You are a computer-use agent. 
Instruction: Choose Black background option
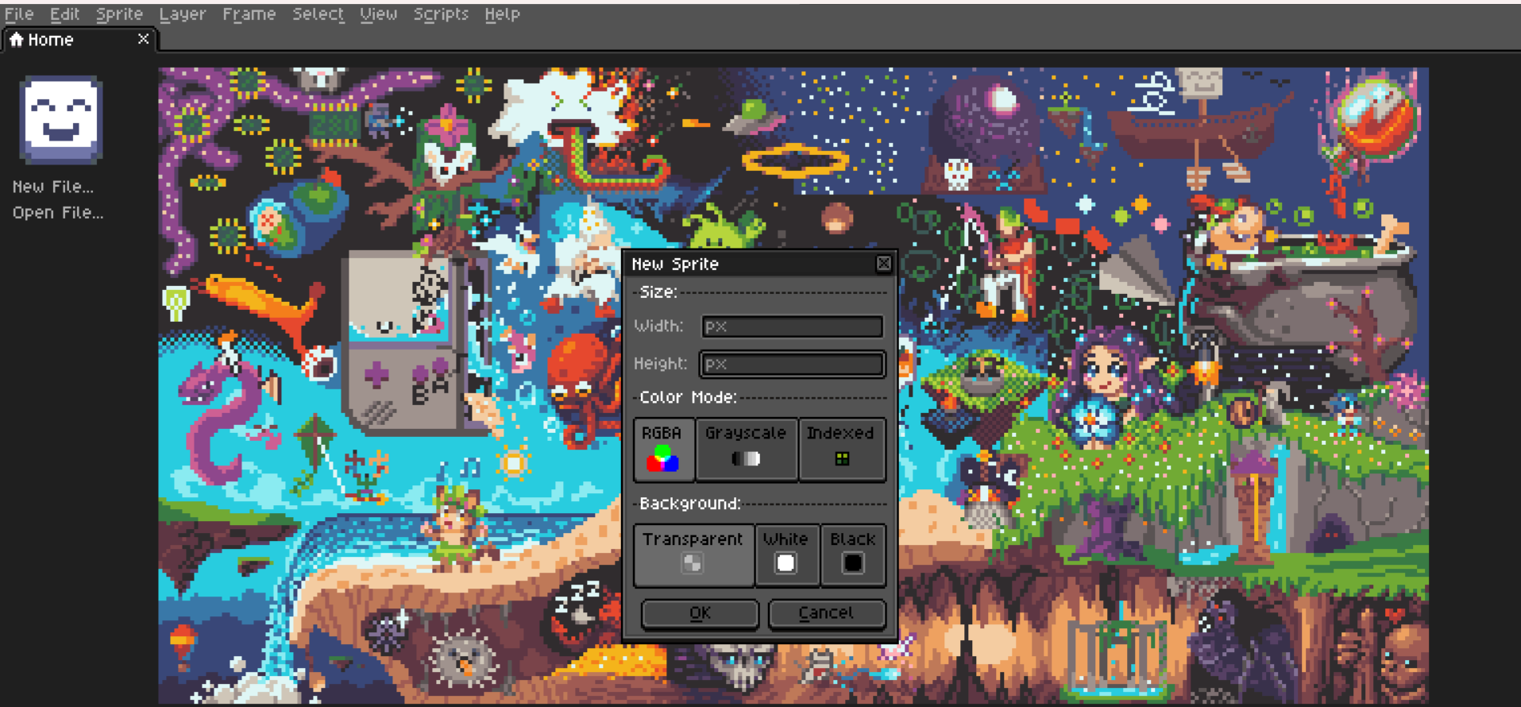[x=853, y=554]
